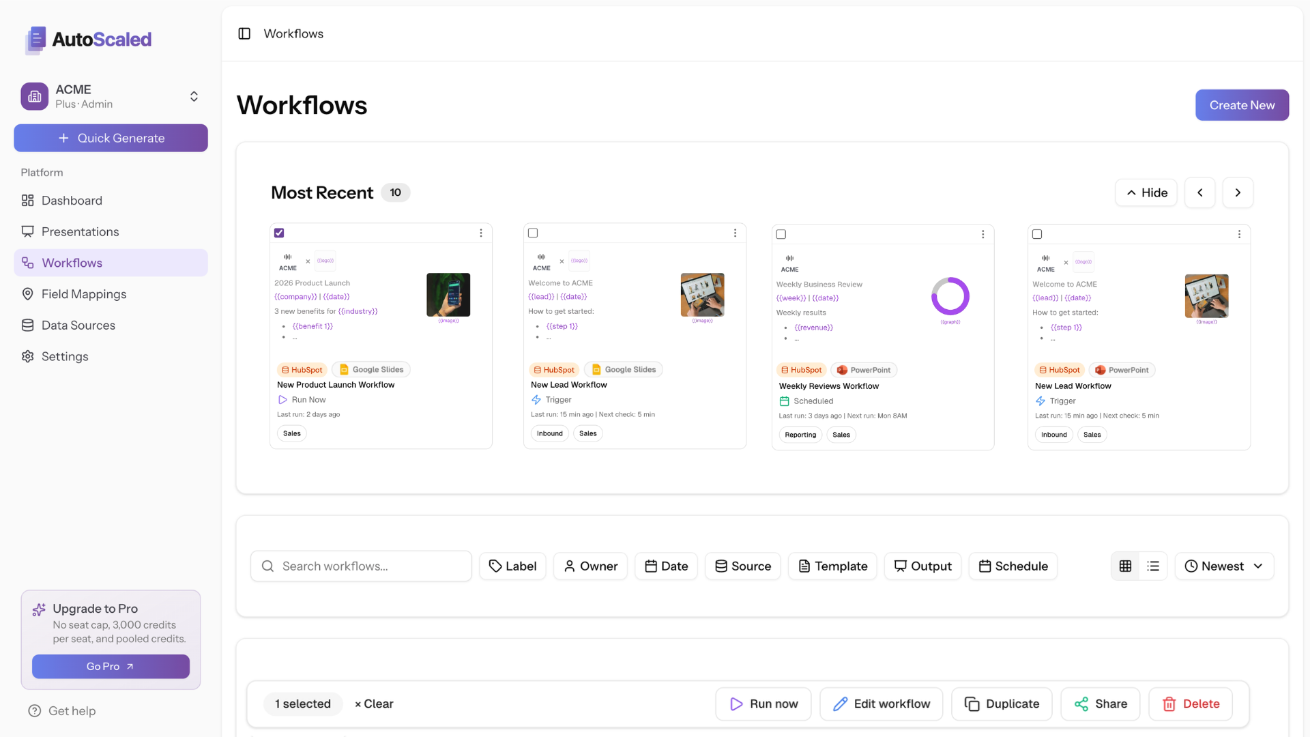Viewport: 1310px width, 737px height.
Task: Click Go Pro upgrade button
Action: click(x=111, y=667)
